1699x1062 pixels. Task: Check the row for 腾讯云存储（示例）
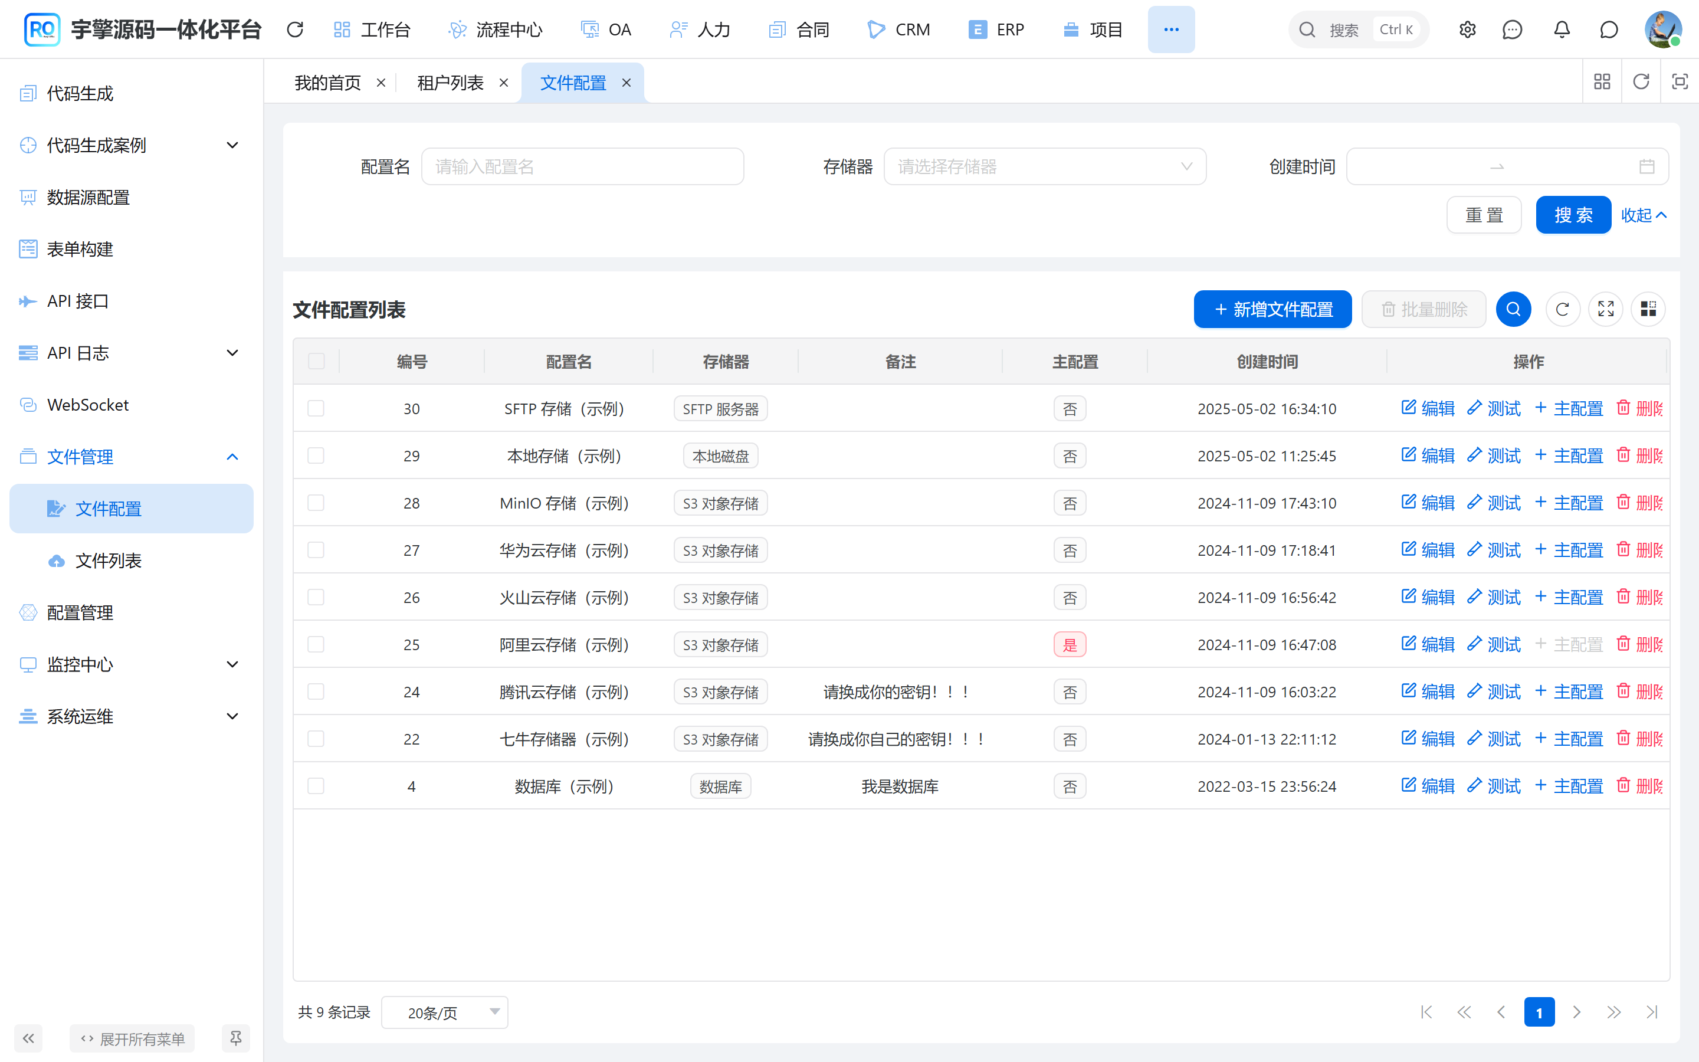pyautogui.click(x=316, y=691)
